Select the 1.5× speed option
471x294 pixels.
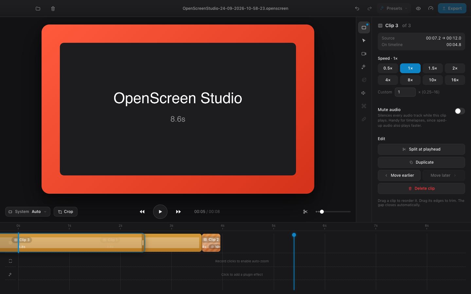[x=433, y=68]
